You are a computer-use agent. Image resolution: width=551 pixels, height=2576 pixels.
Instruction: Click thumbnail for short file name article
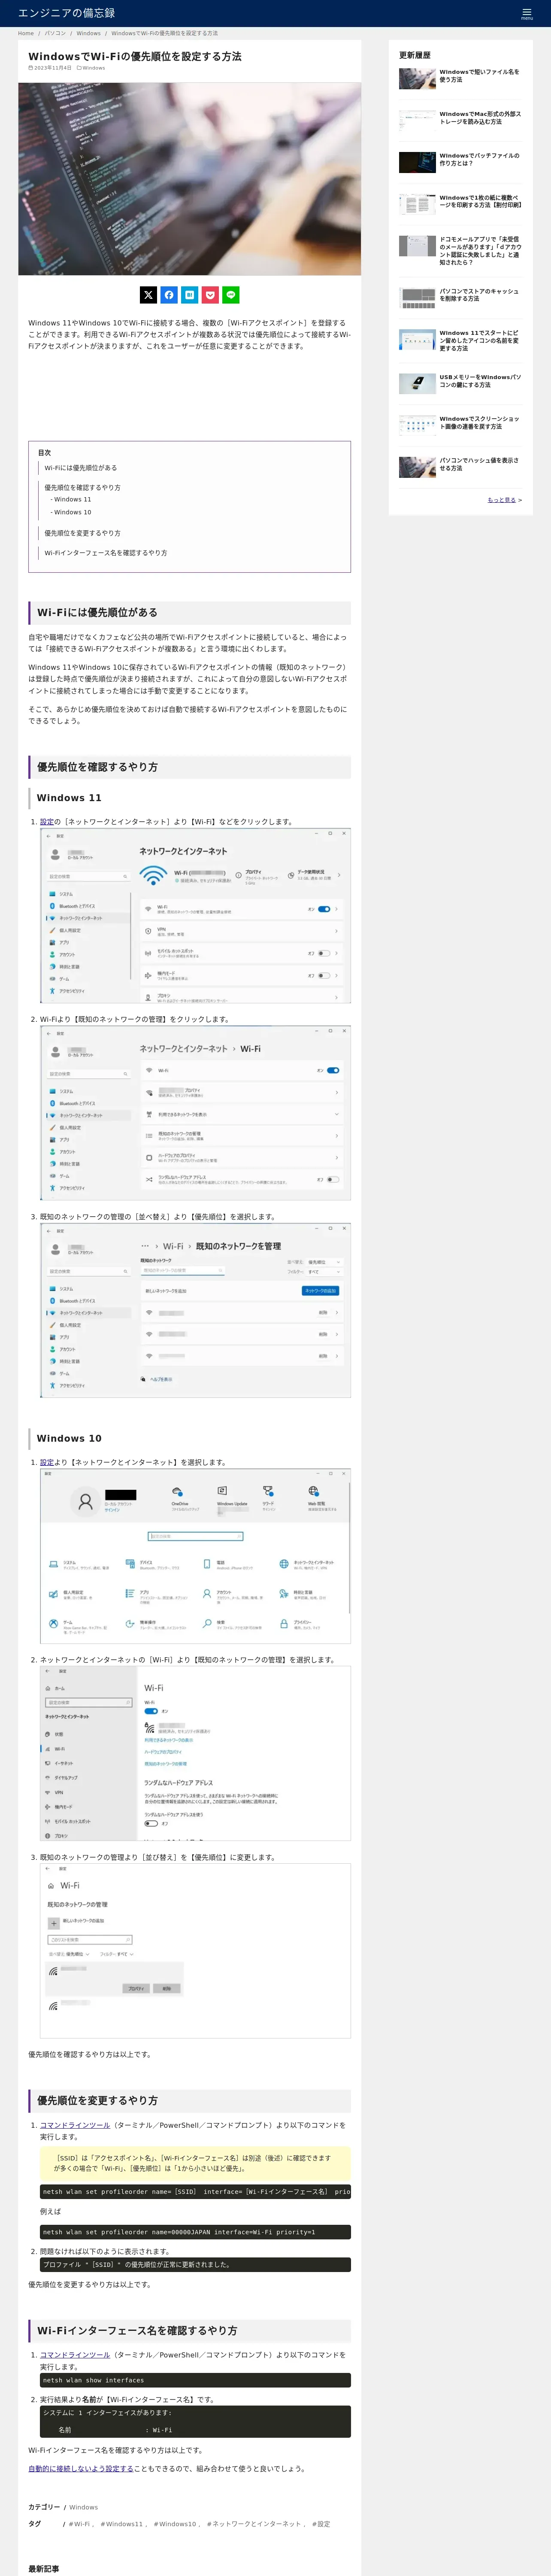pyautogui.click(x=417, y=79)
